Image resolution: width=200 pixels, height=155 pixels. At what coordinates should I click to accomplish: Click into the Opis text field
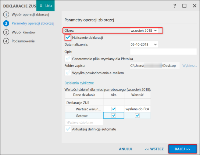coord(163,52)
